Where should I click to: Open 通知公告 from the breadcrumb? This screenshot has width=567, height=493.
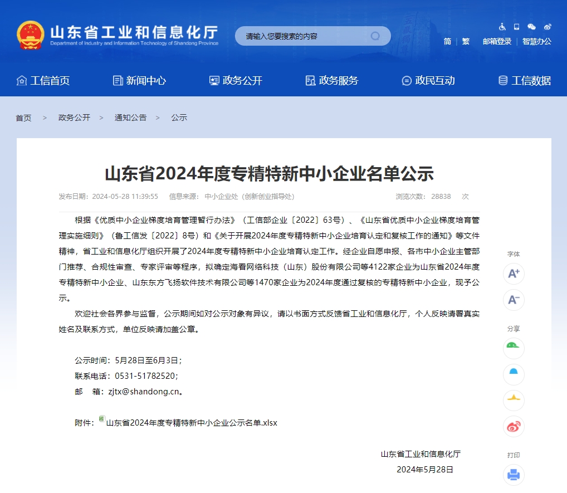pyautogui.click(x=130, y=118)
